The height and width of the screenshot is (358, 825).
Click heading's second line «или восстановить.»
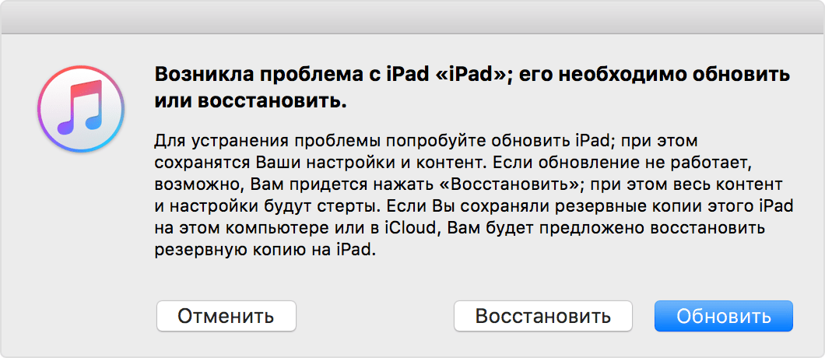251,102
